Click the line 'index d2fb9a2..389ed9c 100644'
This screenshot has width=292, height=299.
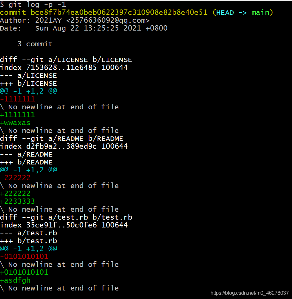[x=64, y=146]
